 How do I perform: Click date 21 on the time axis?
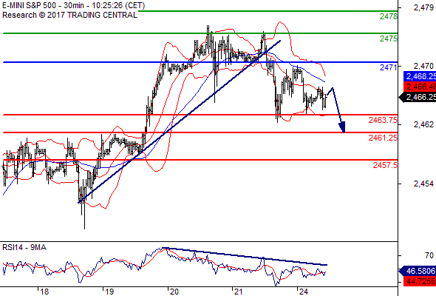[x=239, y=292]
